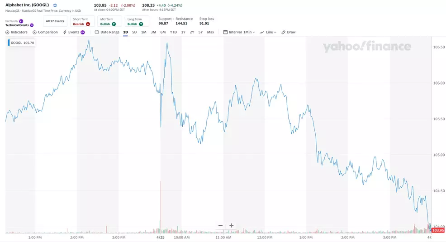This screenshot has width=446, height=242.
Task: Activate the Draw pencil tool
Action: click(x=288, y=32)
